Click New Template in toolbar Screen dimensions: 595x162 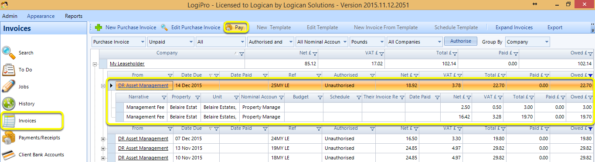[x=274, y=27]
